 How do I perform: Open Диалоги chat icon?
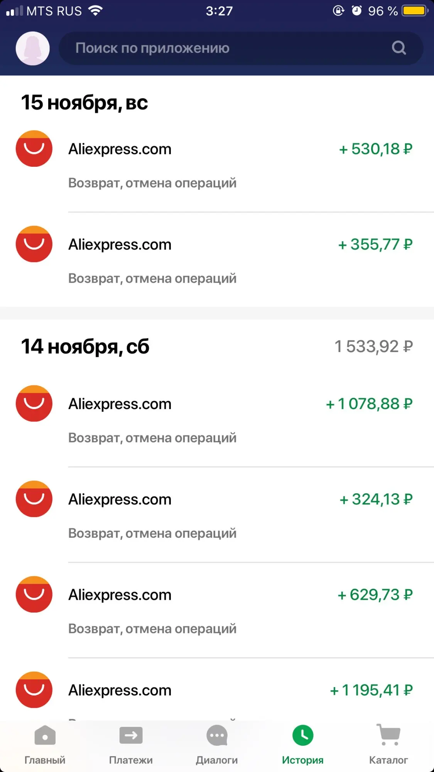click(217, 745)
